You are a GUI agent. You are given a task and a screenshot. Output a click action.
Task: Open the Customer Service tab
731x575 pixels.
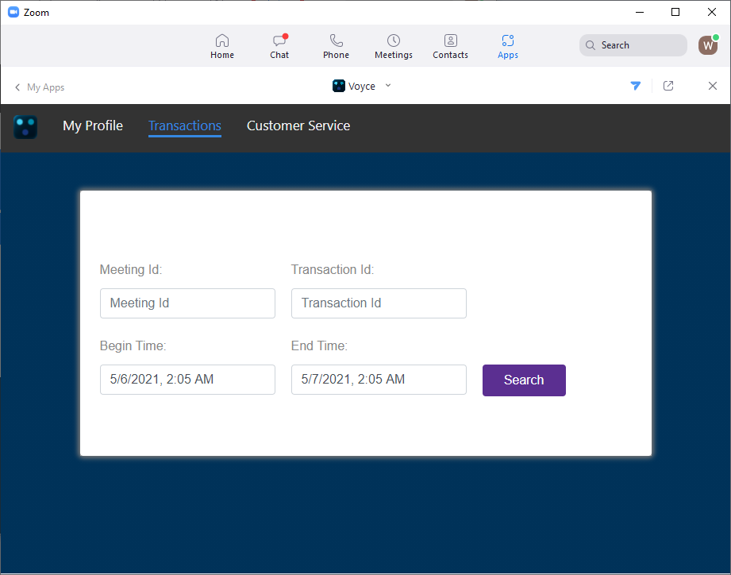pyautogui.click(x=298, y=125)
